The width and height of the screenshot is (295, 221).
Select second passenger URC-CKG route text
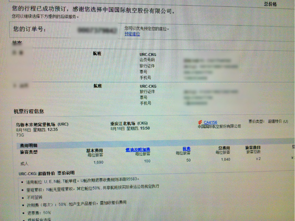tap(148, 86)
